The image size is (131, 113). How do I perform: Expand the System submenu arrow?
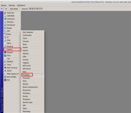[x=19, y=49]
